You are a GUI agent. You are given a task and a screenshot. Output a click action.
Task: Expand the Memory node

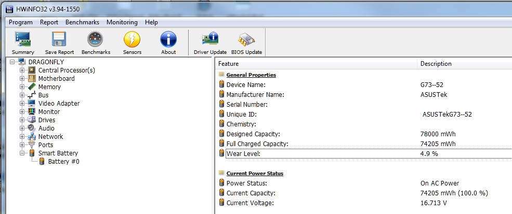tap(22, 87)
